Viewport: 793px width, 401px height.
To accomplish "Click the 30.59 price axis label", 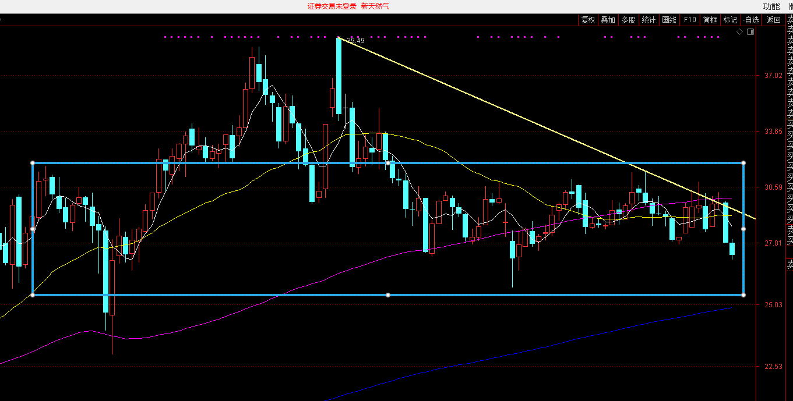I will coord(773,187).
